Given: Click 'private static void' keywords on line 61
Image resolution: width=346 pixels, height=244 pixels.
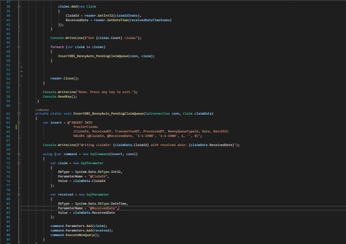Looking at the screenshot, I should [53, 113].
